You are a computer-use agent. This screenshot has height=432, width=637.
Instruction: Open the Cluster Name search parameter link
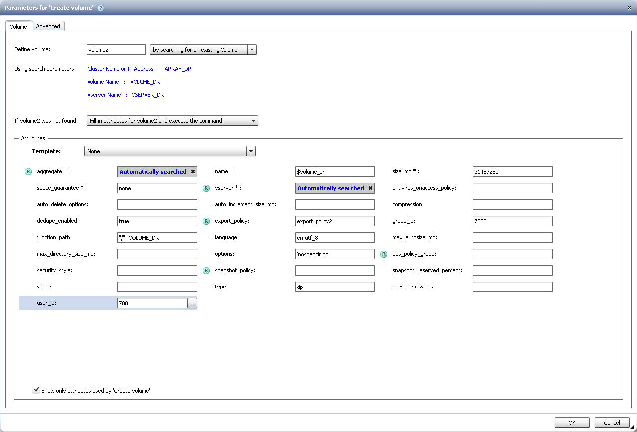click(103, 69)
